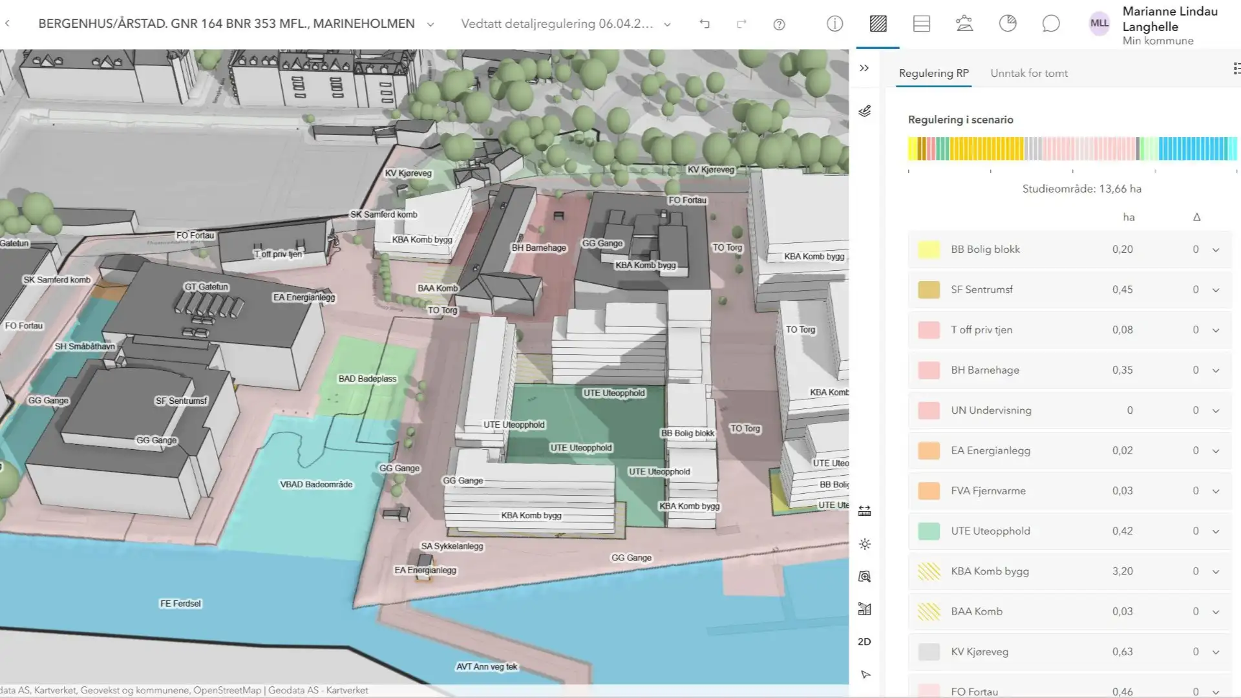
Task: Open the help question mark icon
Action: pyautogui.click(x=779, y=25)
